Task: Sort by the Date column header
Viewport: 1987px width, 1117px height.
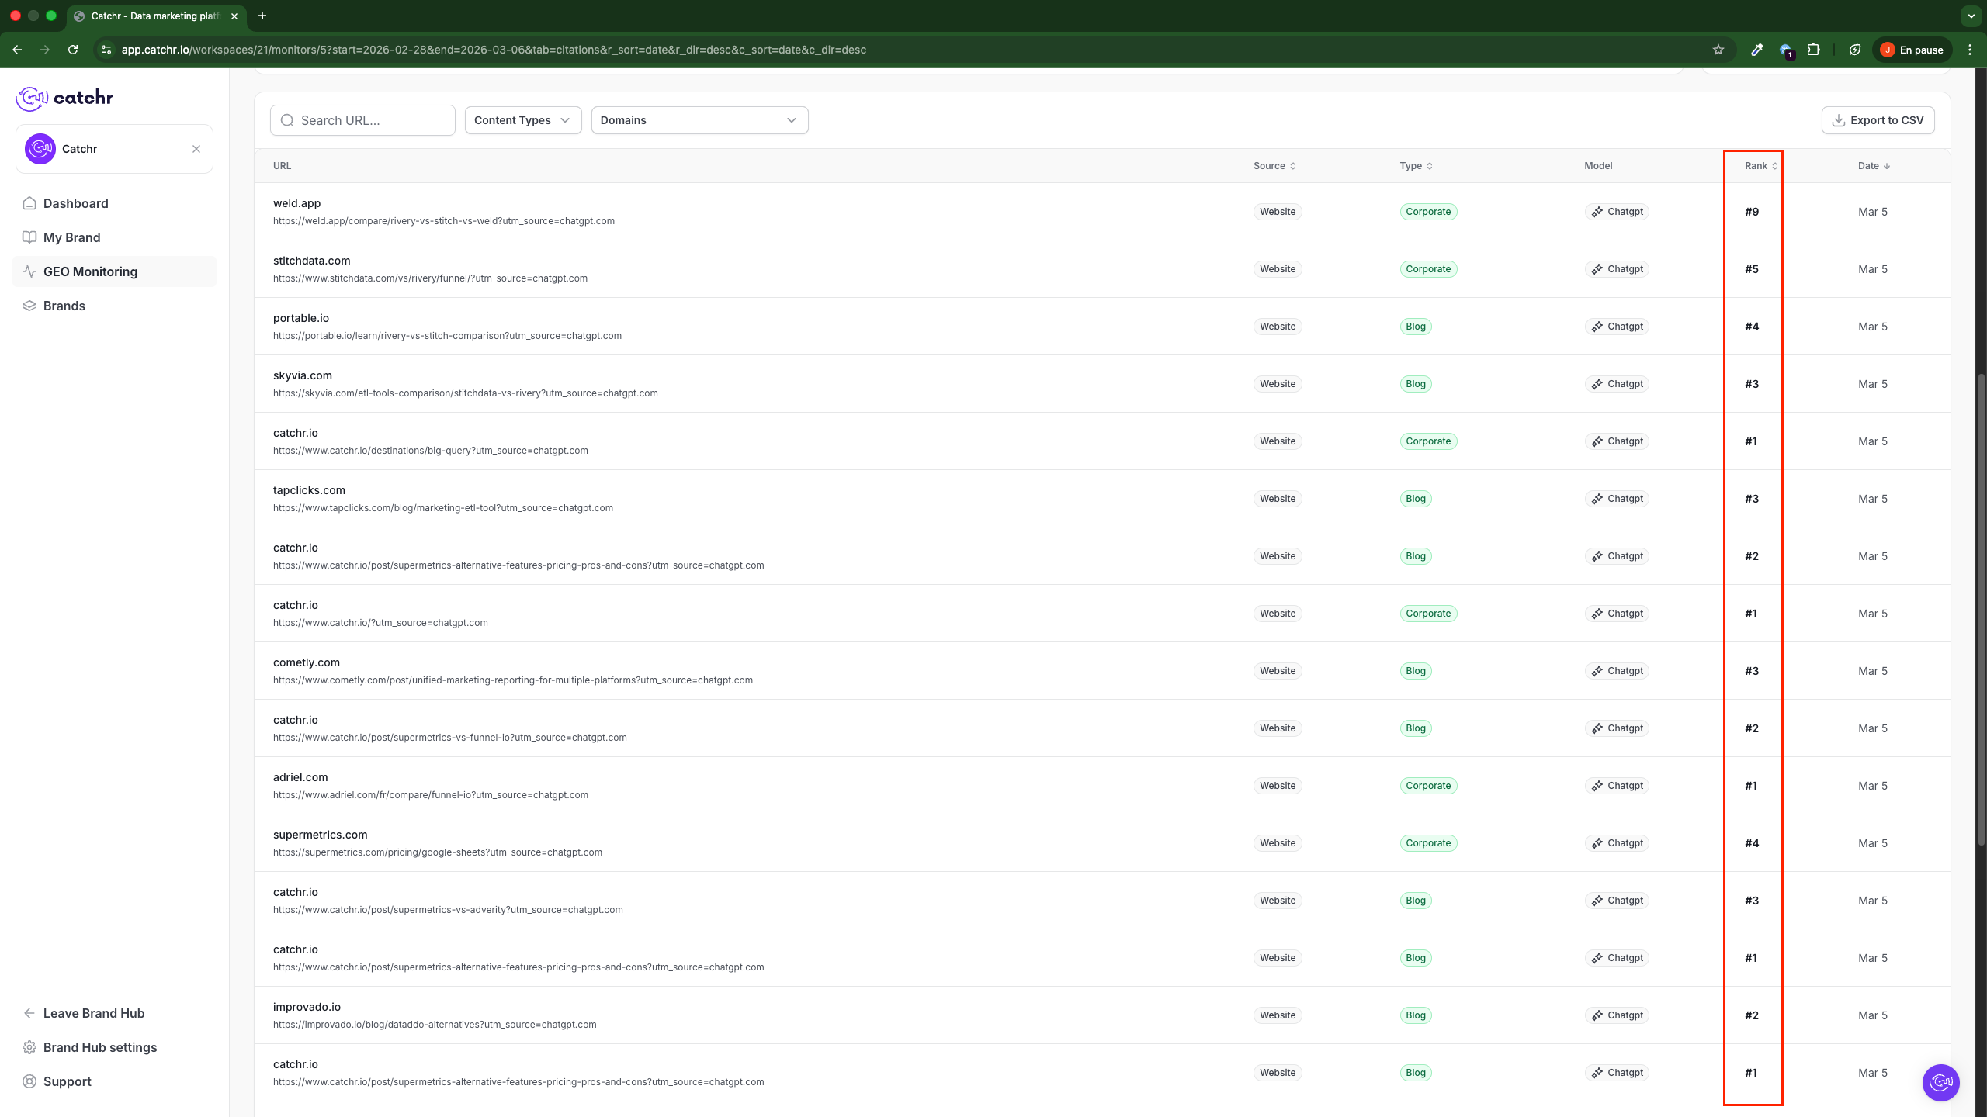Action: pos(1873,166)
